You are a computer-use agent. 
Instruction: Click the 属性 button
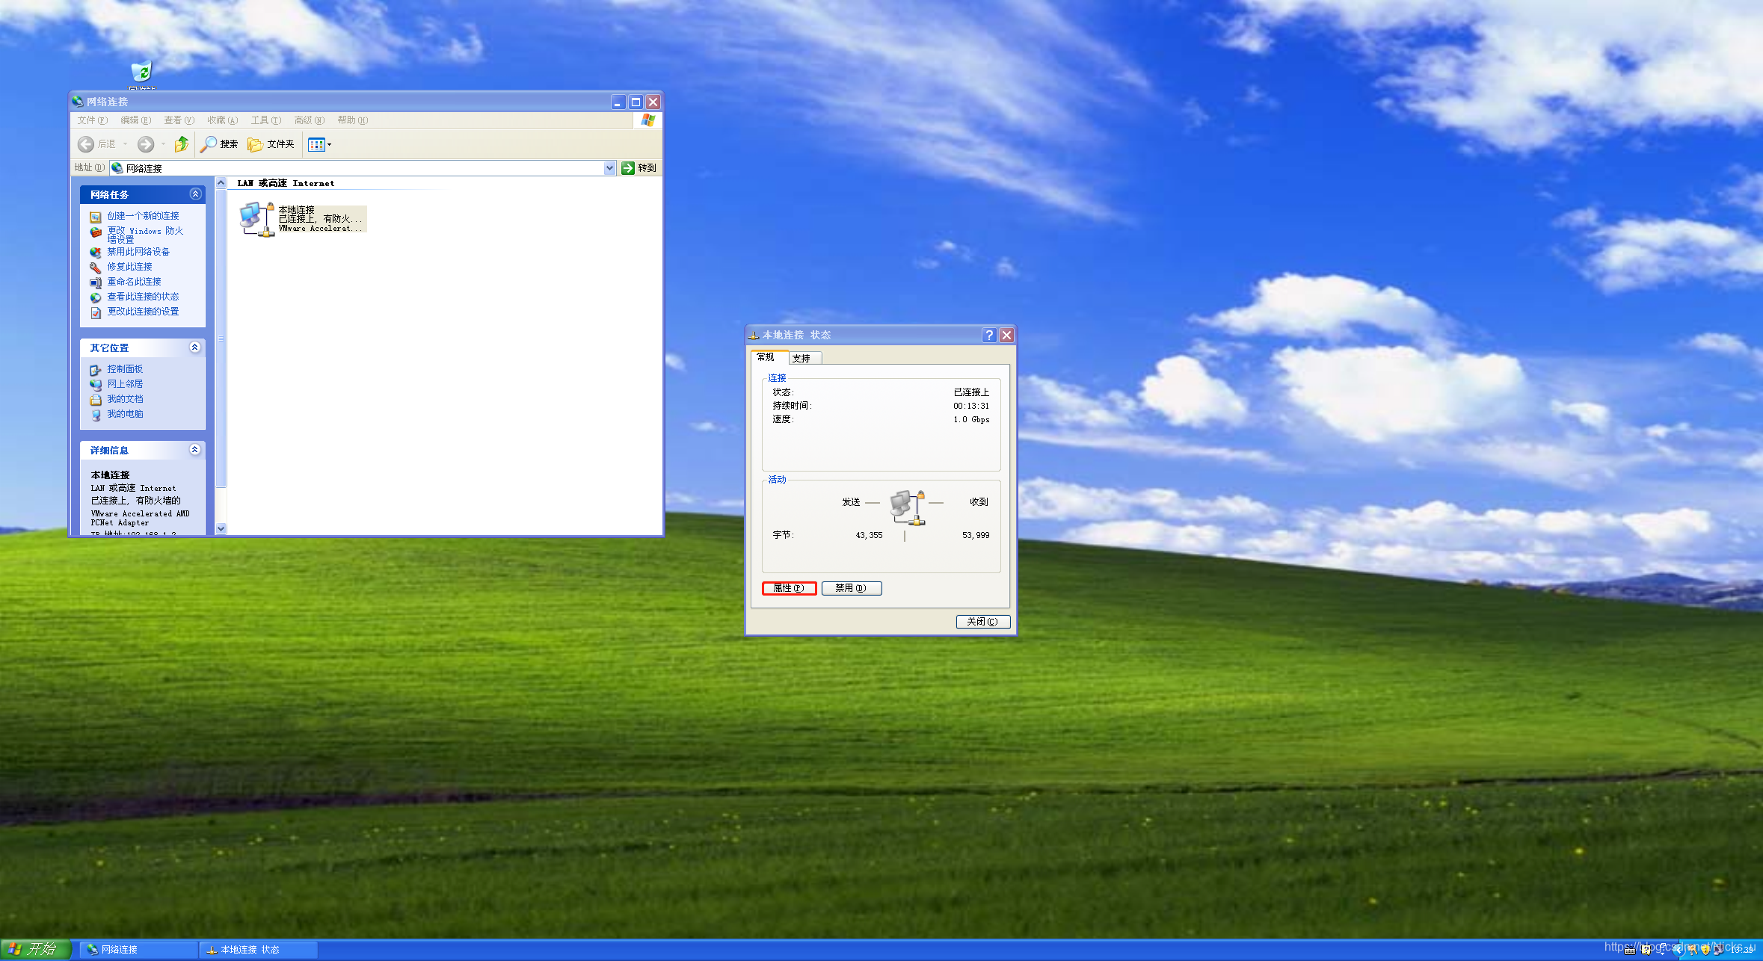pos(789,588)
